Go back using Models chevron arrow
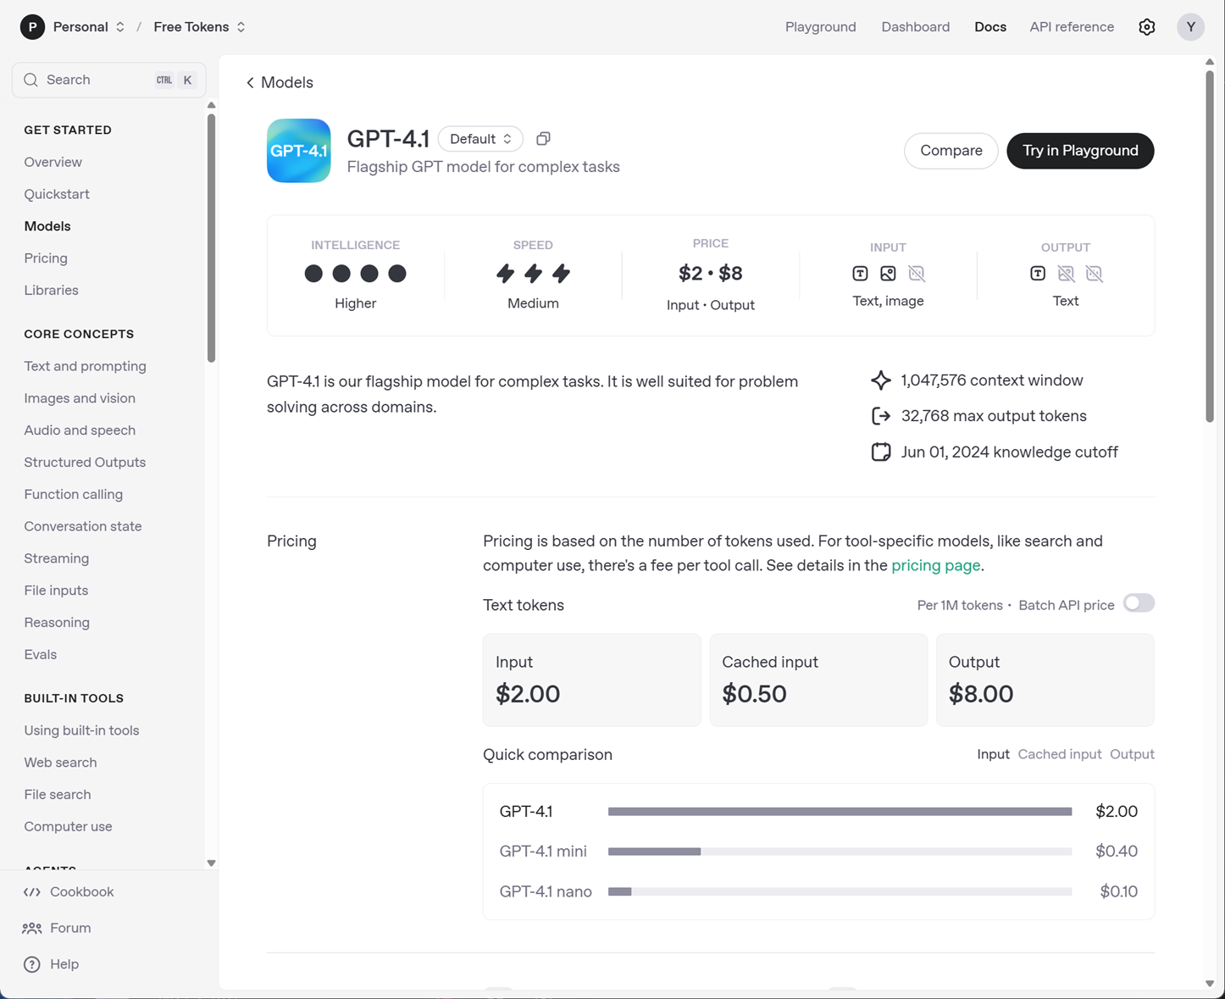Viewport: 1225px width, 999px height. click(250, 82)
